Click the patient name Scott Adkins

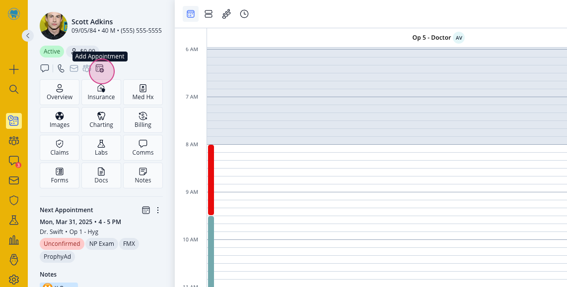pos(92,22)
